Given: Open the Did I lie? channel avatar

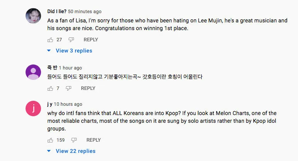Looking at the screenshot, I should tap(33, 16).
